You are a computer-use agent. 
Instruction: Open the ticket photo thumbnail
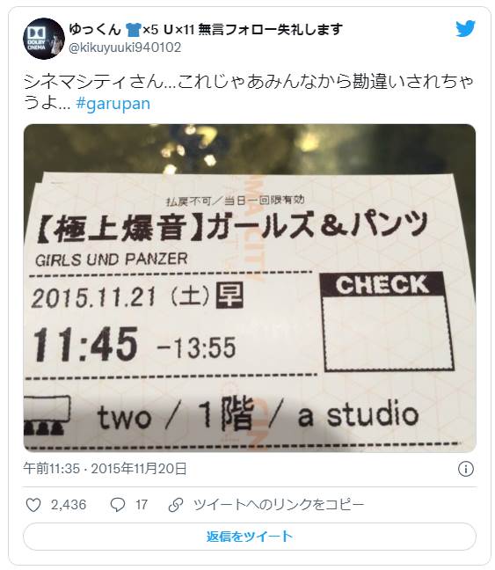click(x=250, y=288)
